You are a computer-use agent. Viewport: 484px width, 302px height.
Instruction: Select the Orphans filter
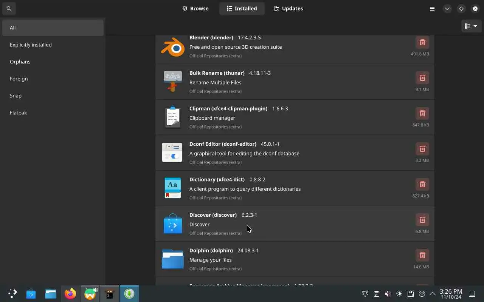pos(53,62)
